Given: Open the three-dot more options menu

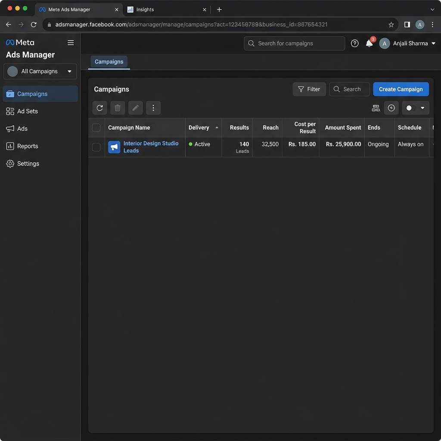Looking at the screenshot, I should click(x=153, y=108).
